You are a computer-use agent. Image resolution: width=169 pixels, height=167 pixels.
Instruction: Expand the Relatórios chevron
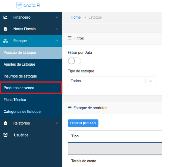coord(57,123)
